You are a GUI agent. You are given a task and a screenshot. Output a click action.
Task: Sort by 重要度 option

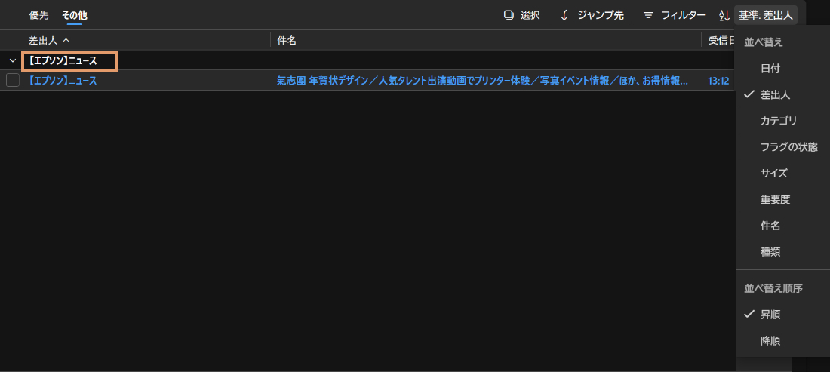coord(775,200)
